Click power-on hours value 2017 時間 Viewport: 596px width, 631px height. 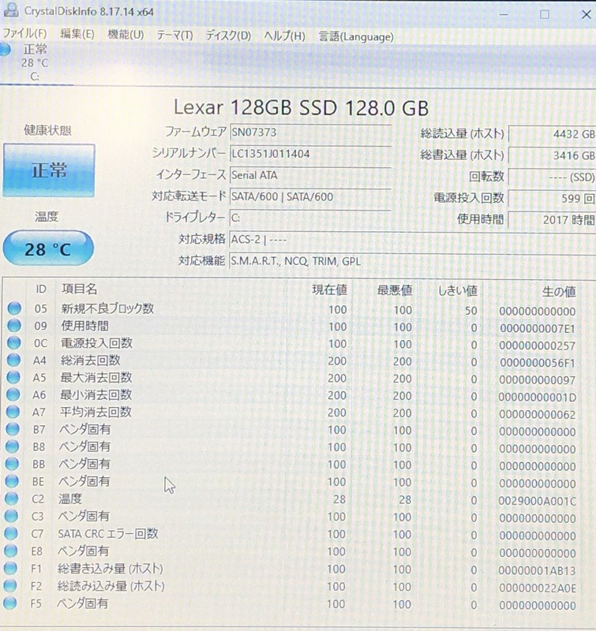(x=552, y=220)
